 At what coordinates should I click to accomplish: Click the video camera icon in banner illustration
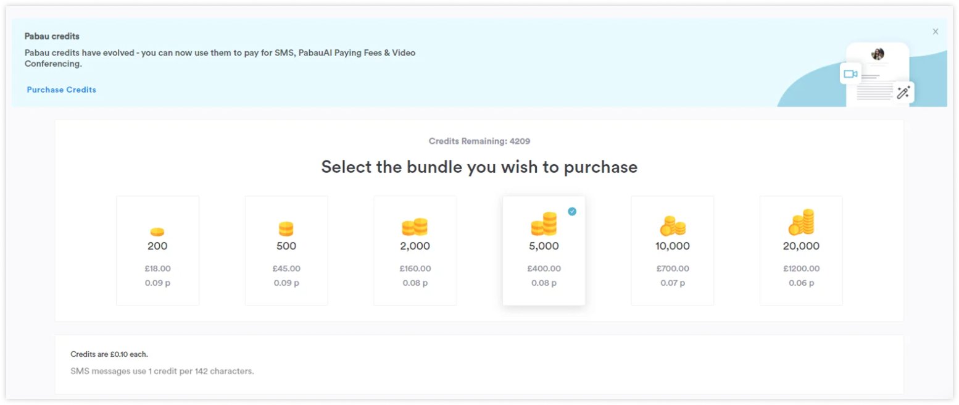pyautogui.click(x=850, y=74)
